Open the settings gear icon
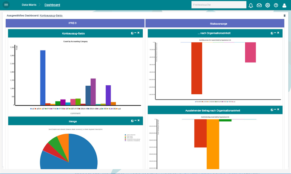This screenshot has height=174, width=291. click(267, 5)
